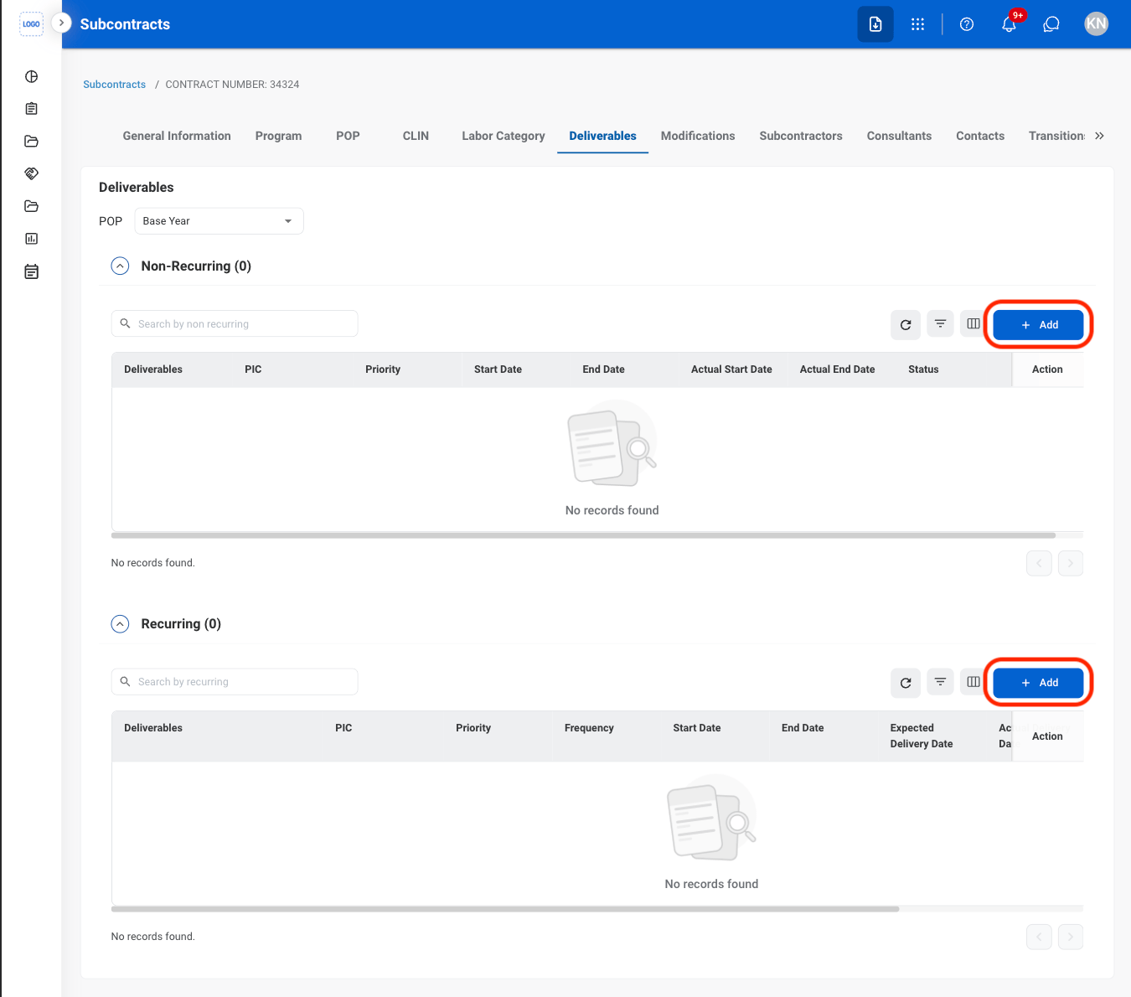Viewport: 1131px width, 997px height.
Task: Click the LOGO in the sidebar
Action: [31, 24]
